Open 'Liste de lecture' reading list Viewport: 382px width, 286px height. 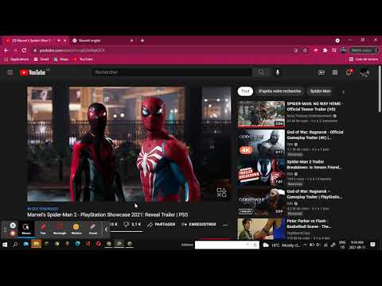click(x=364, y=60)
